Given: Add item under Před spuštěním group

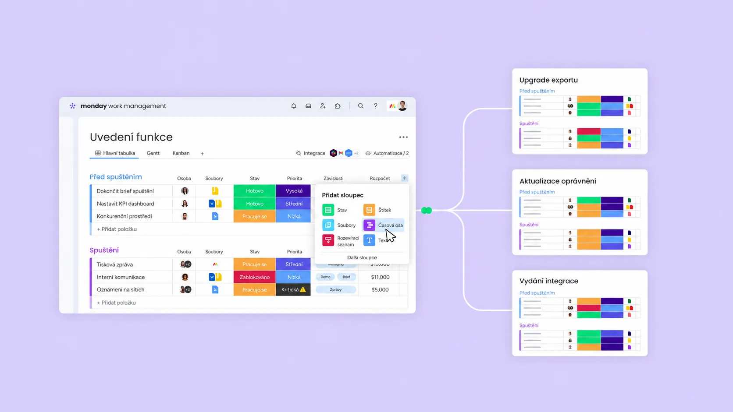Looking at the screenshot, I should 117,229.
